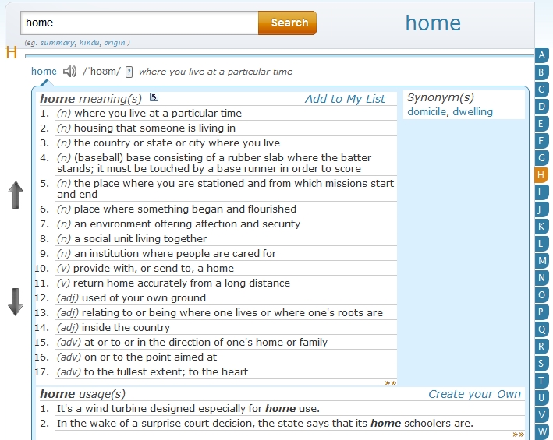Click the example word origin

[x=114, y=43]
